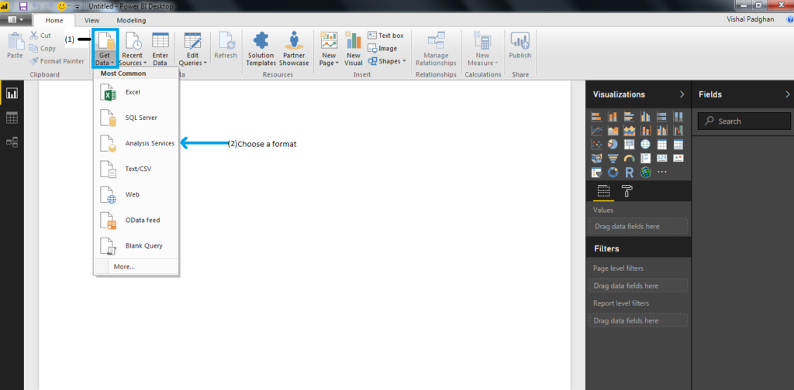
Task: Select Analysis Services data source
Action: pyautogui.click(x=149, y=143)
